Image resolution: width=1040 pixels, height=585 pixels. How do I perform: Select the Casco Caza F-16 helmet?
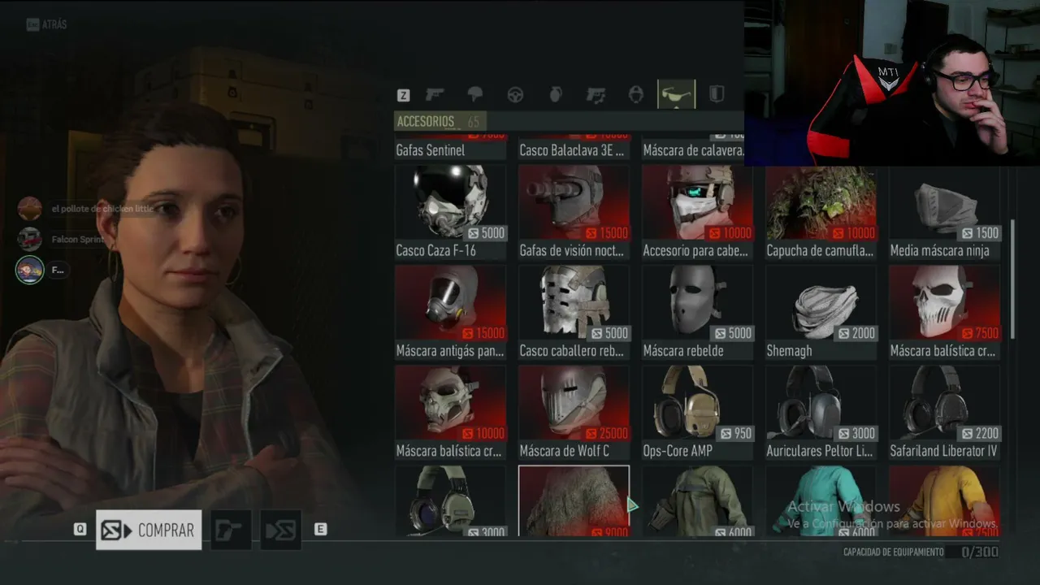[x=450, y=212]
